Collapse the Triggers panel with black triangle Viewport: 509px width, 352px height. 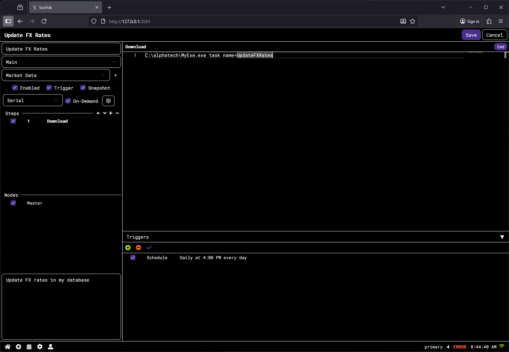click(502, 237)
